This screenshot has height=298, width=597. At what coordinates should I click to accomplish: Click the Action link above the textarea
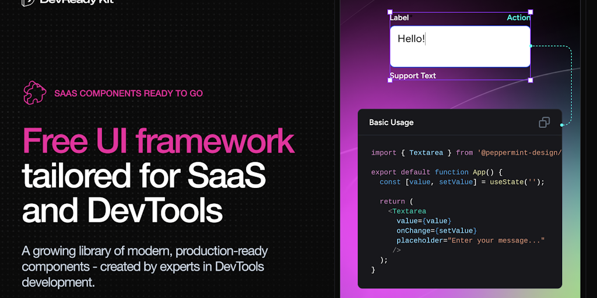(518, 18)
